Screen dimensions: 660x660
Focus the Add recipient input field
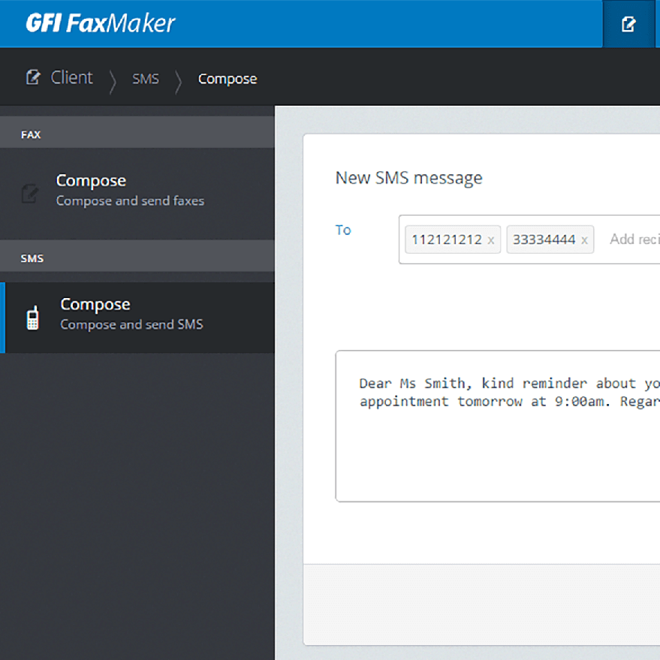point(633,240)
